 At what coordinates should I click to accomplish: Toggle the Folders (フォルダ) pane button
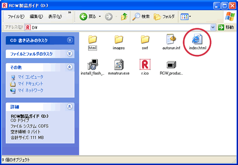(x=164, y=16)
